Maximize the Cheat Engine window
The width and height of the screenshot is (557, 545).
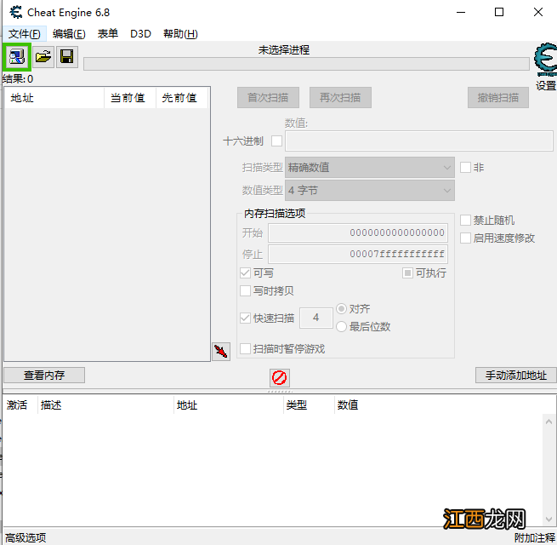(x=499, y=13)
